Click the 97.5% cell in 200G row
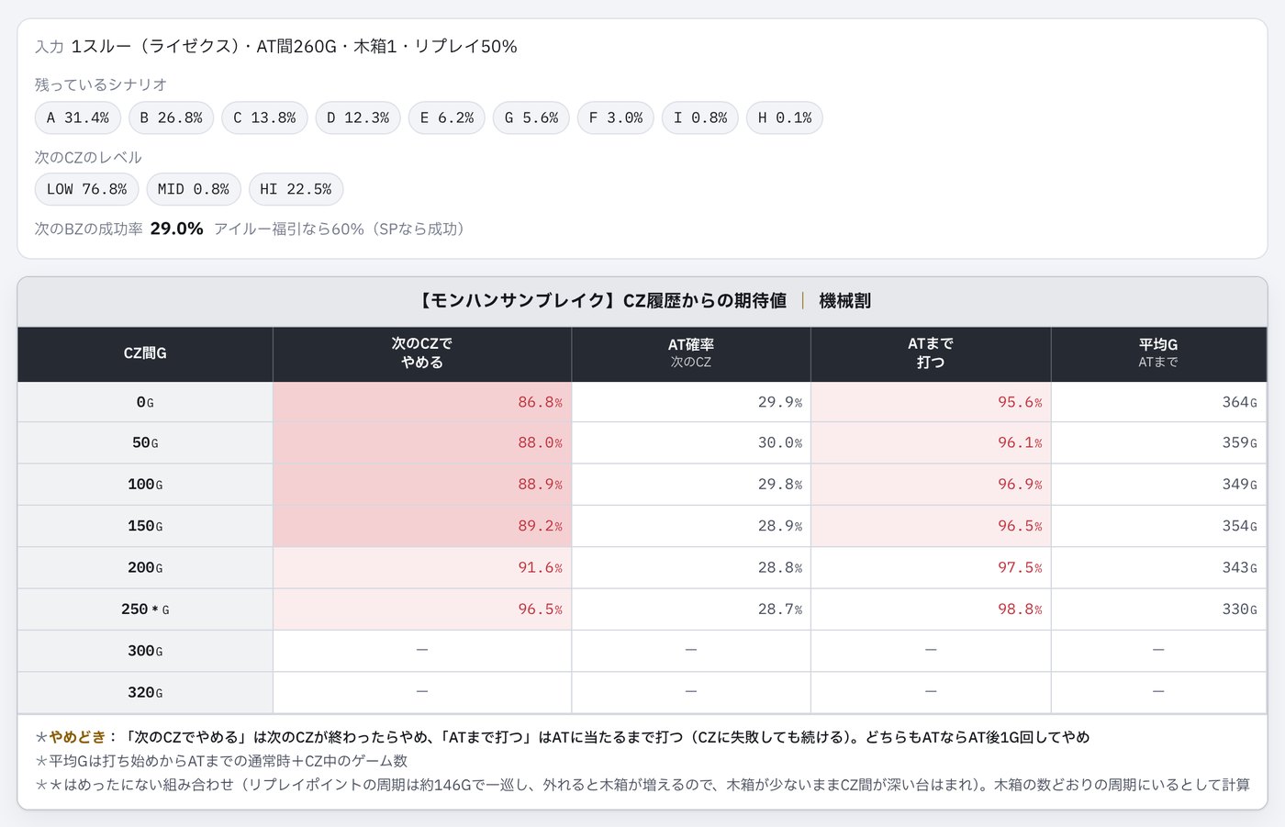The image size is (1285, 827). [x=931, y=568]
